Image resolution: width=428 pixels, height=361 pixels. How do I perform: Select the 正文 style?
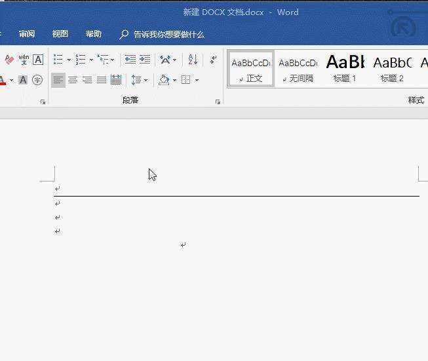pyautogui.click(x=251, y=69)
